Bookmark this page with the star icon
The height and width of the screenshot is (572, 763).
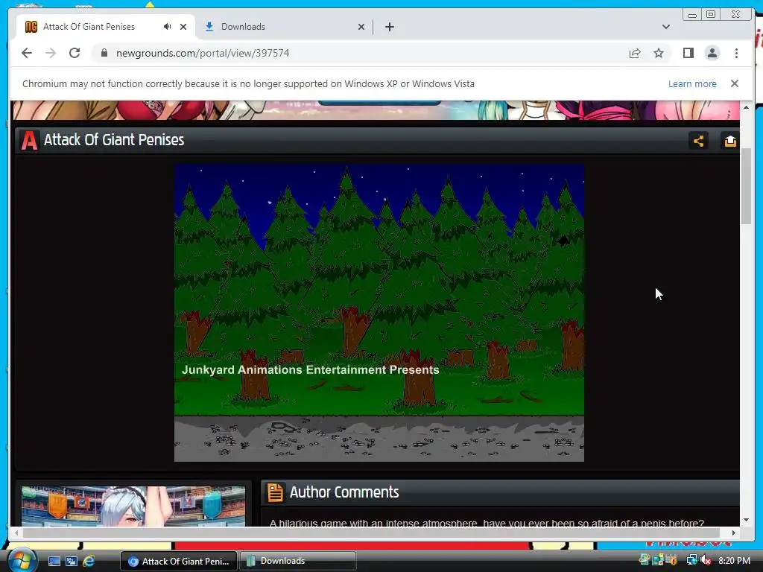tap(659, 53)
